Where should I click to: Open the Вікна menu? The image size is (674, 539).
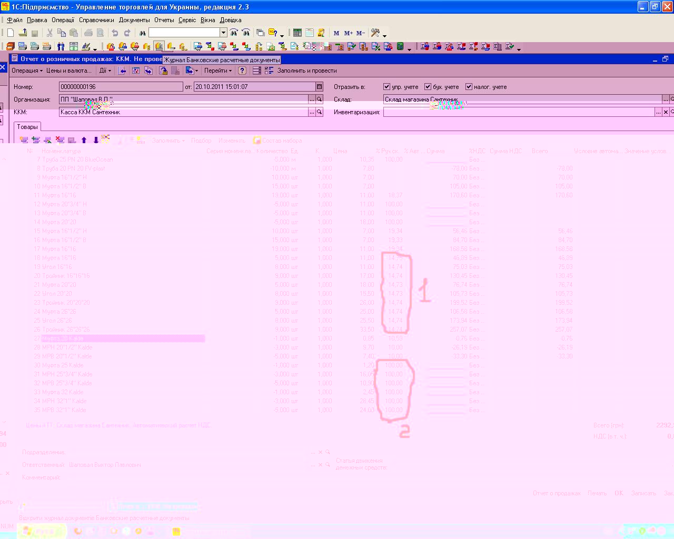[207, 20]
